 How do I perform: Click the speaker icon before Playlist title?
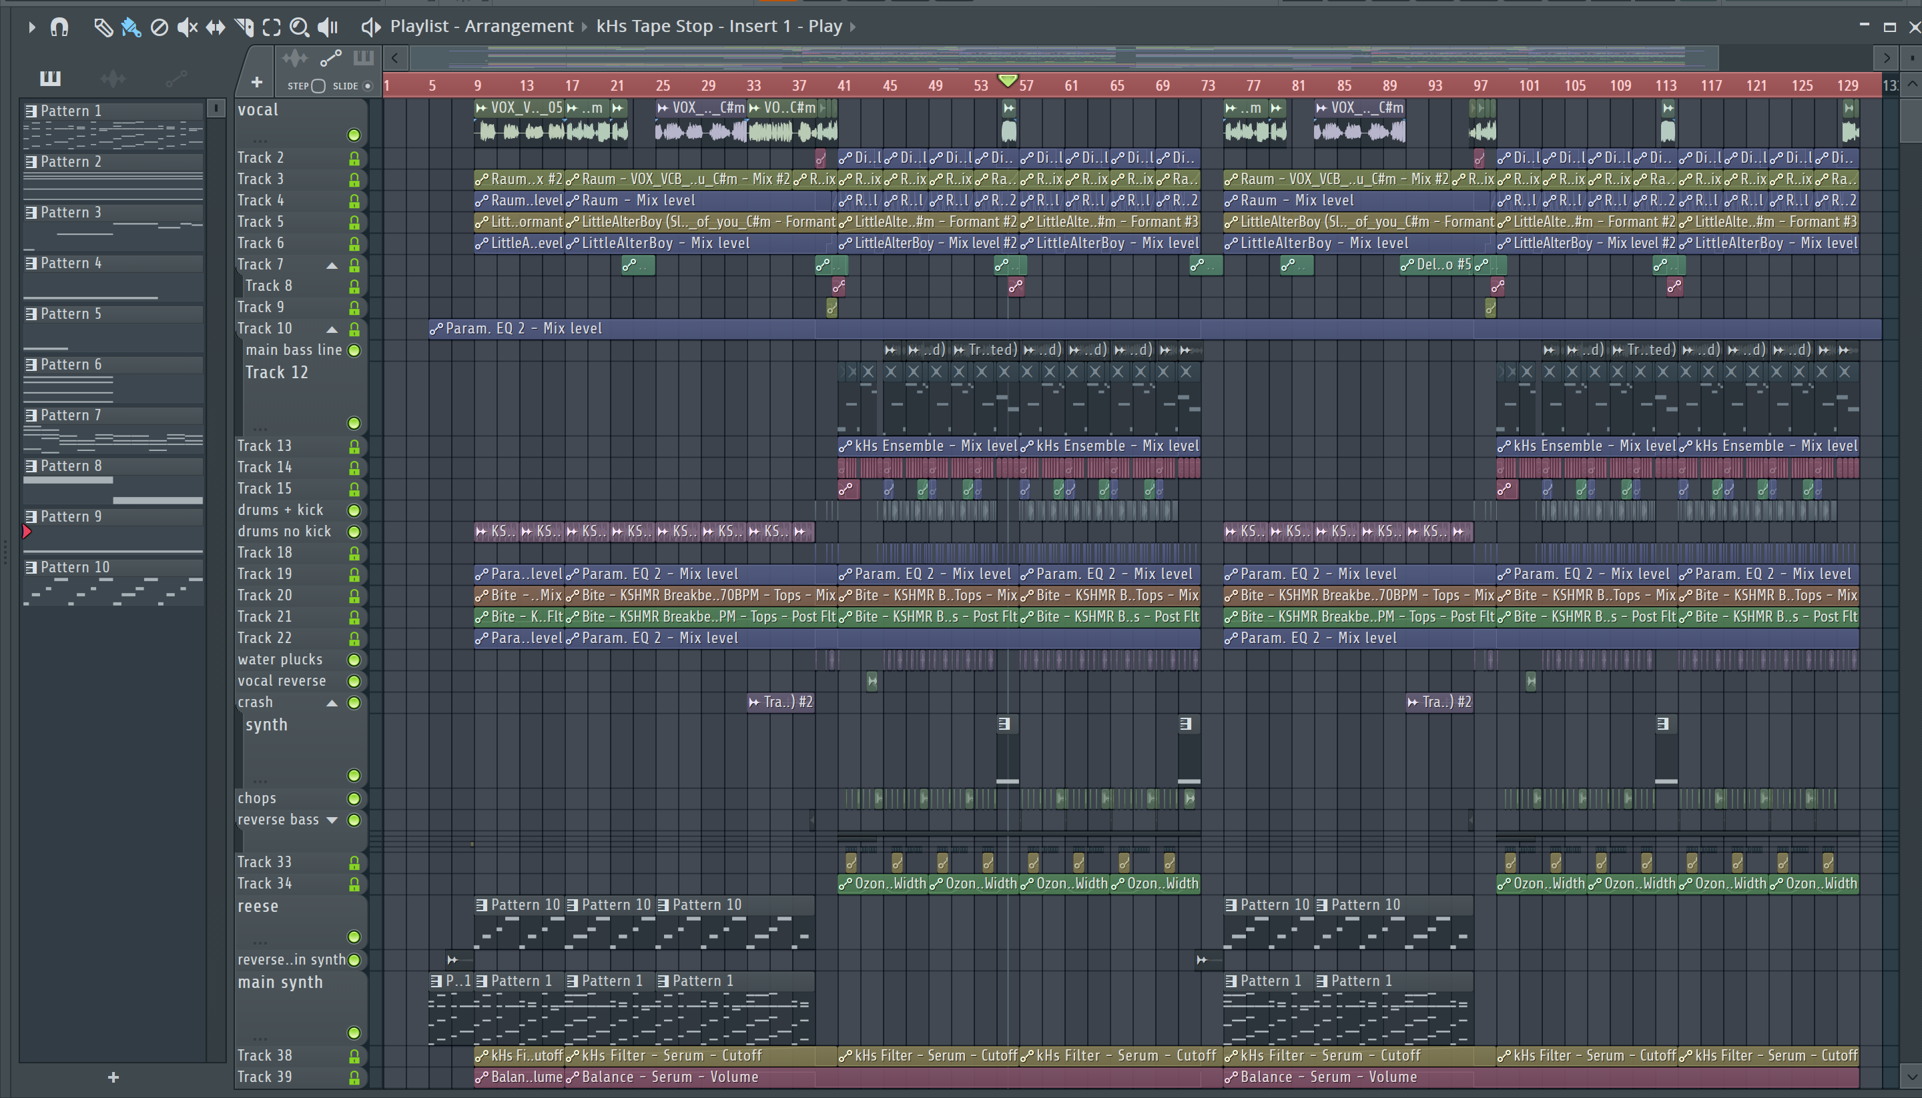pyautogui.click(x=370, y=27)
